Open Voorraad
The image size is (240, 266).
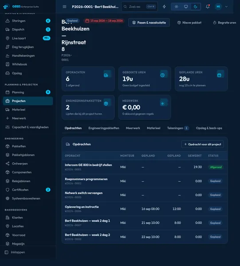click(28, 235)
